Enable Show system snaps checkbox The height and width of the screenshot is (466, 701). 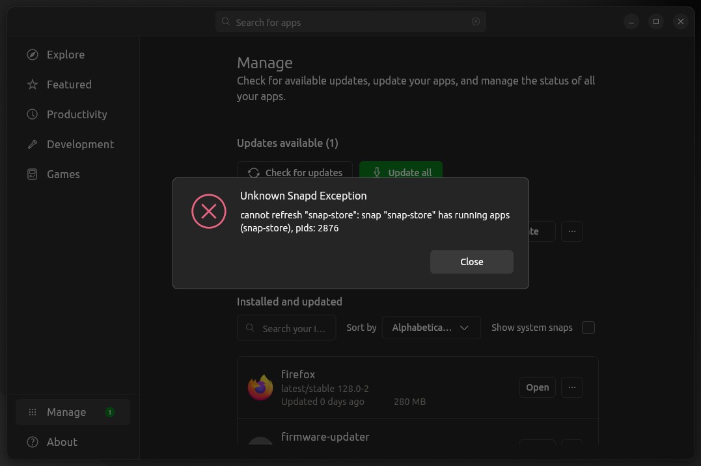588,328
